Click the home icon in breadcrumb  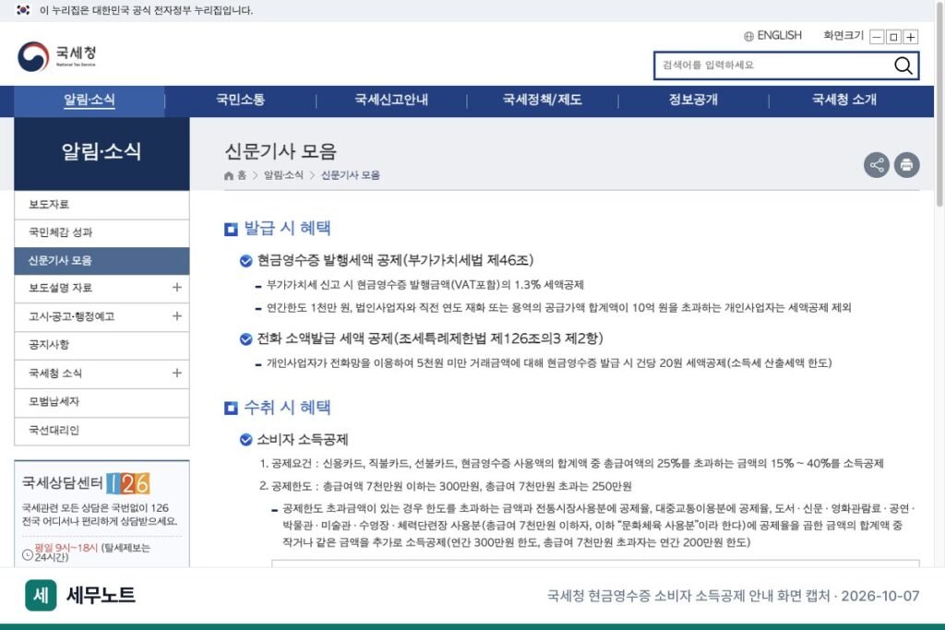pyautogui.click(x=229, y=175)
